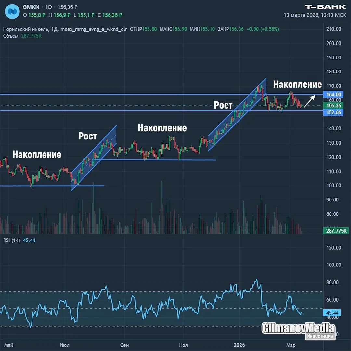Click the chart title Норильский никель
Screen dimensions: 351x351
26,29
